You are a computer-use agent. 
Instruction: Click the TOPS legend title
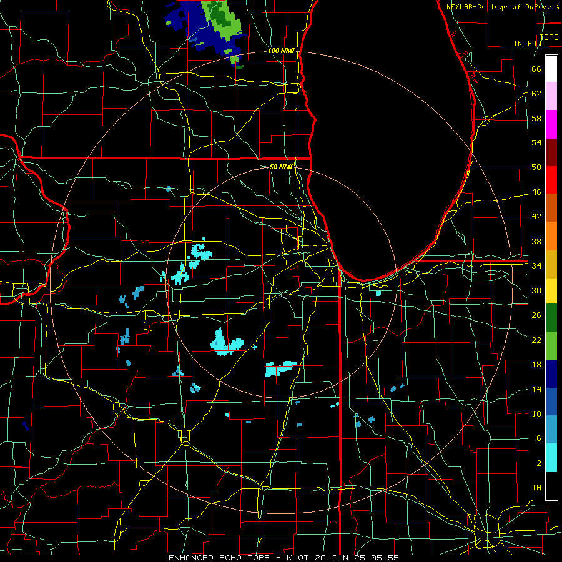549,37
